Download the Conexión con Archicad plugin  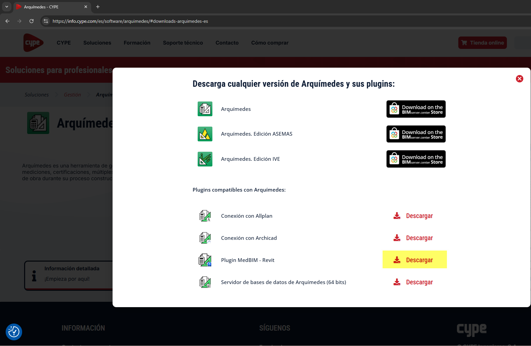click(x=413, y=238)
